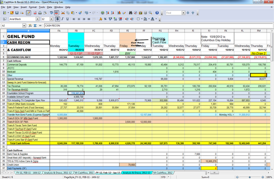Sort Ascending icon in toolbar
The width and height of the screenshot is (274, 179).
click(x=107, y=13)
